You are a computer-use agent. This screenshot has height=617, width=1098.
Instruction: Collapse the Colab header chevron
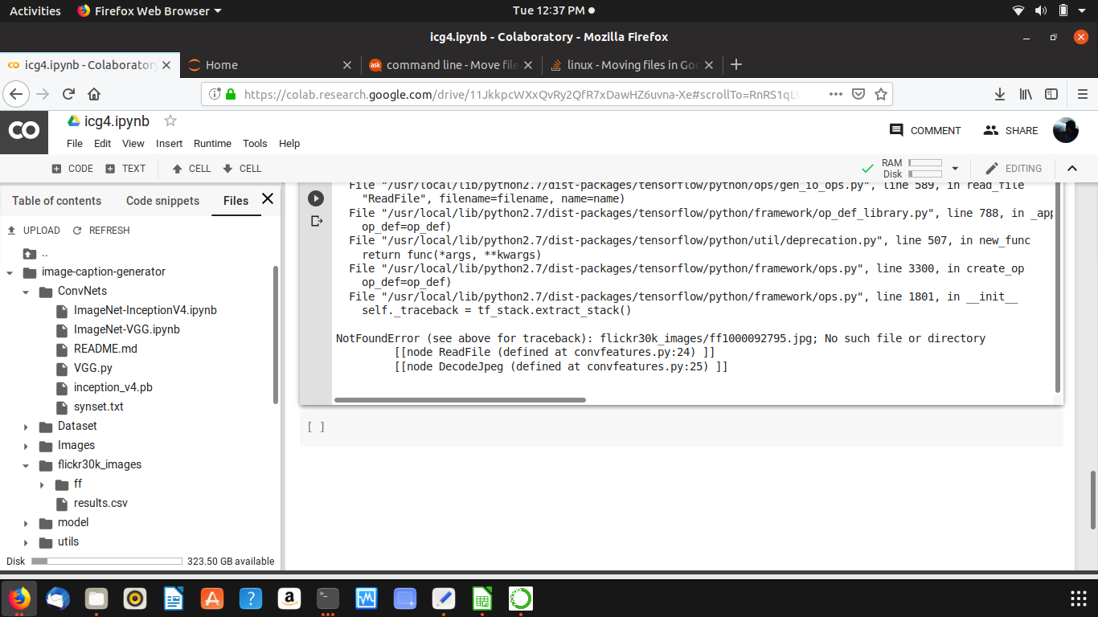(x=1071, y=168)
